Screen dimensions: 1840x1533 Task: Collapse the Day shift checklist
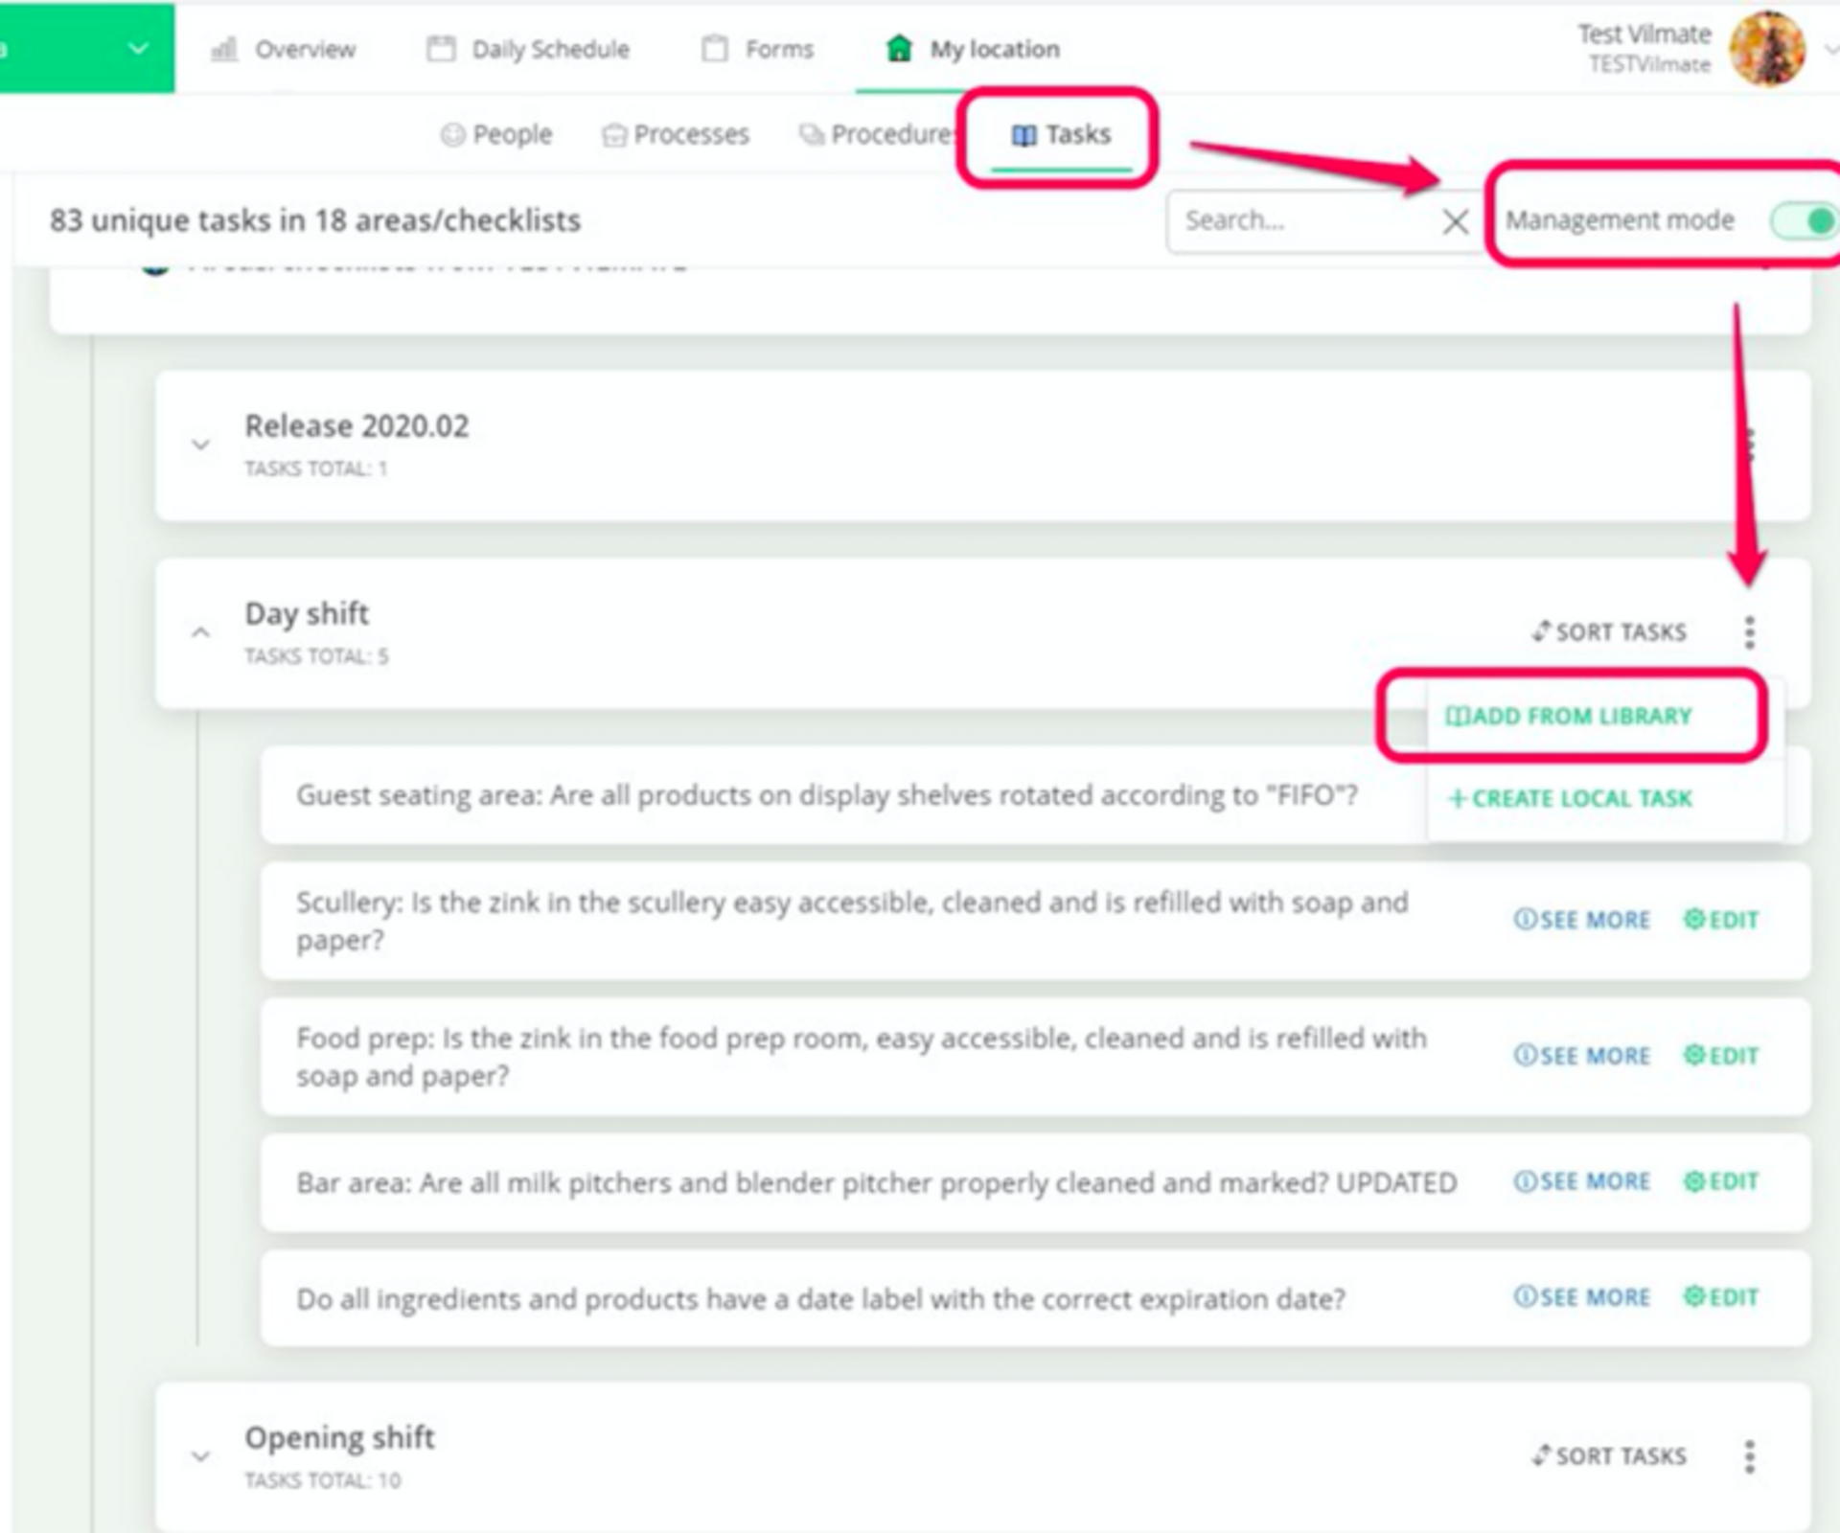tap(200, 632)
